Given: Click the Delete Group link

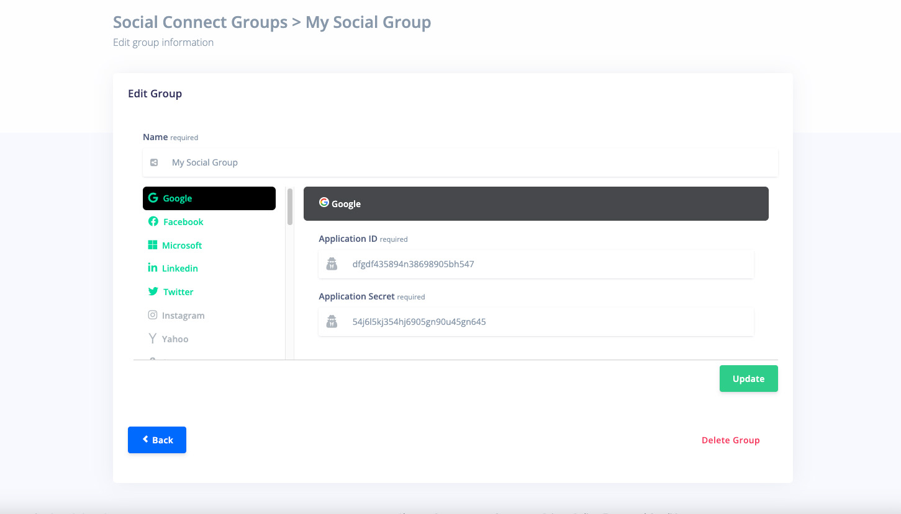Looking at the screenshot, I should (x=730, y=440).
